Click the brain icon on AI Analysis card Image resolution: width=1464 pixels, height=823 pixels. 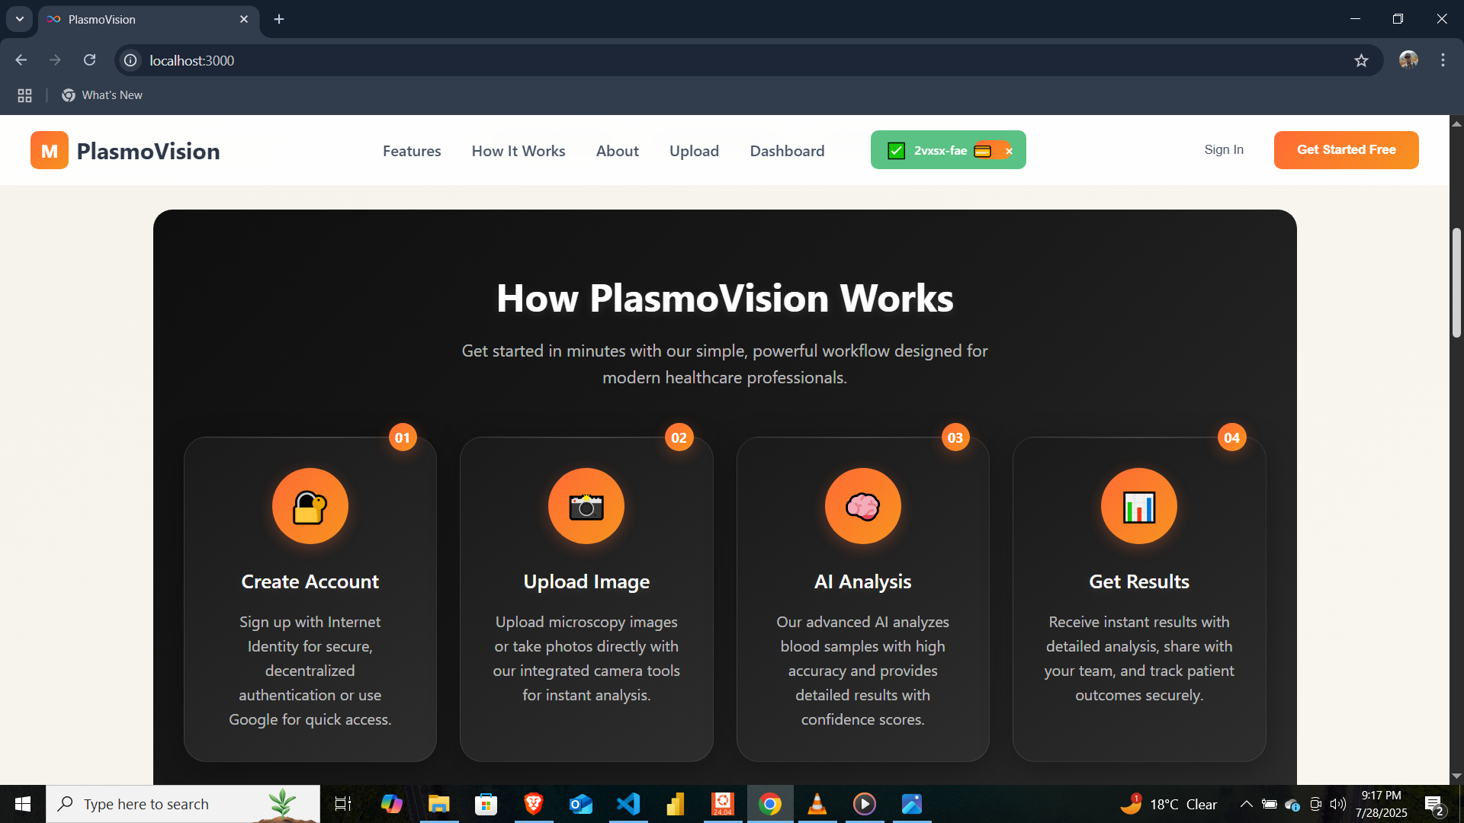(862, 507)
